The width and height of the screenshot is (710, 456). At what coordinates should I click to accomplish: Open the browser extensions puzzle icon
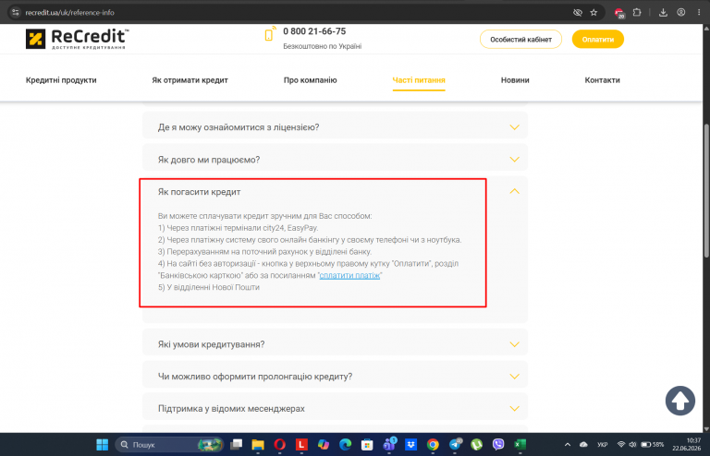[x=637, y=13]
